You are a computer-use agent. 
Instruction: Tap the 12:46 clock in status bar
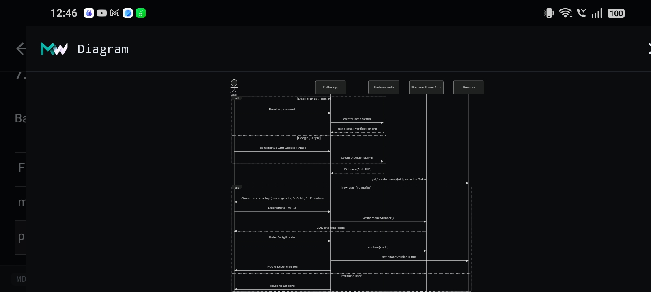64,13
